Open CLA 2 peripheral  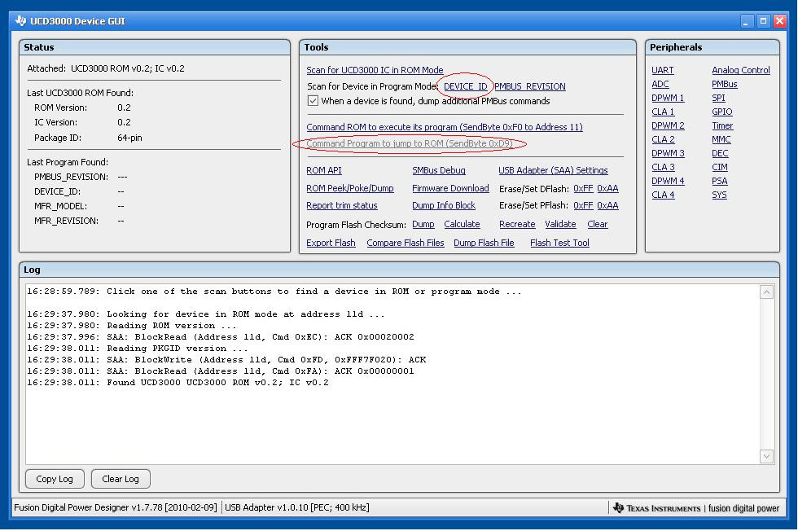[663, 139]
